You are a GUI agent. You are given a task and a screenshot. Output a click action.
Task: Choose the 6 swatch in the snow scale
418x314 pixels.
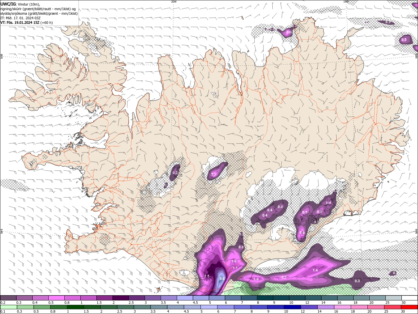tap(233, 298)
